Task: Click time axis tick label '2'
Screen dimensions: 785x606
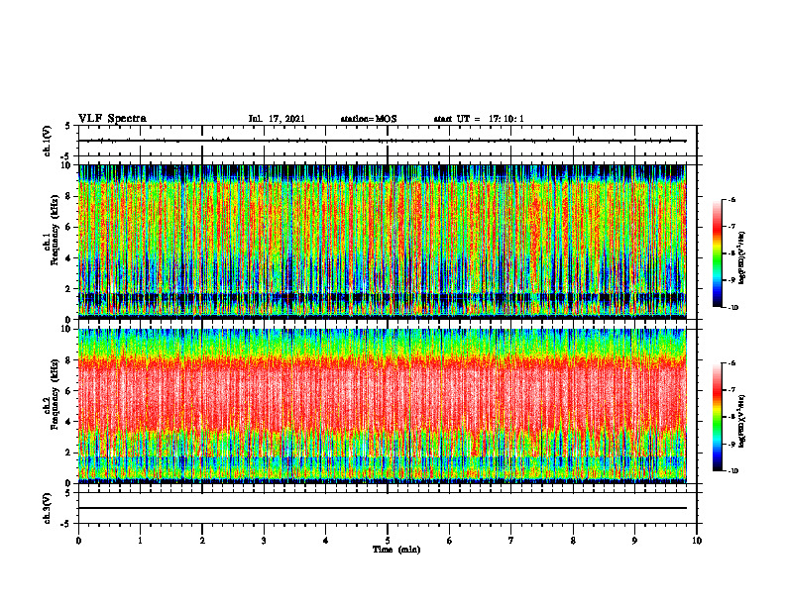Action: pos(202,541)
